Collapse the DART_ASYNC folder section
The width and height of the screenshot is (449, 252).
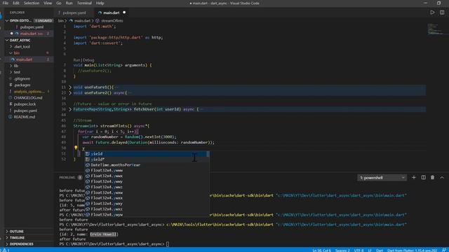[7, 41]
